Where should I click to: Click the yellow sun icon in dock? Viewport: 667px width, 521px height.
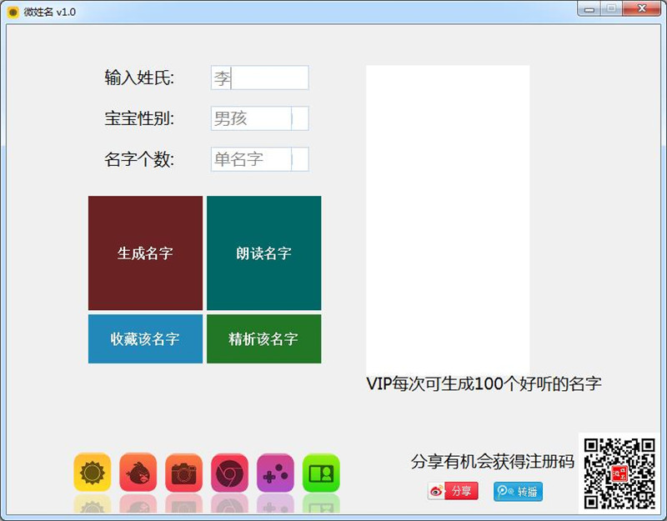pos(92,473)
